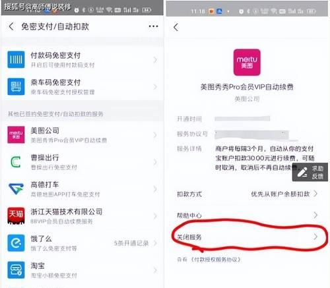Image resolution: width=330 pixels, height=288 pixels.
Task: Open the 关闭服务 row chevron
Action: point(315,237)
